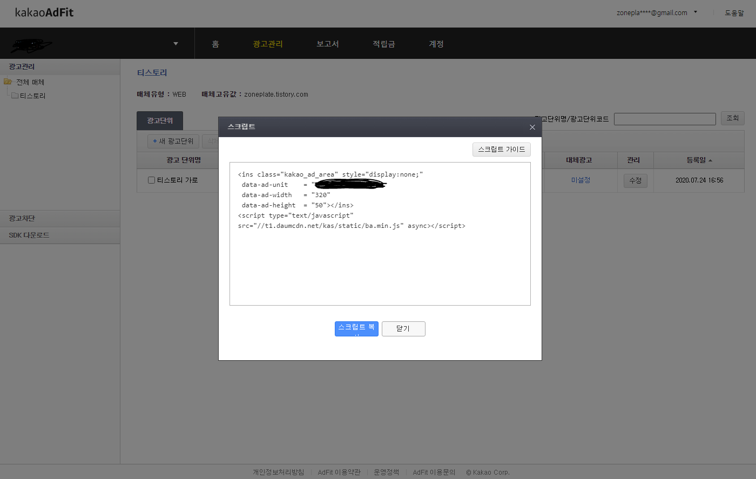Click the zoneplate.tistory.com media ID text
This screenshot has width=756, height=479.
pyautogui.click(x=276, y=95)
